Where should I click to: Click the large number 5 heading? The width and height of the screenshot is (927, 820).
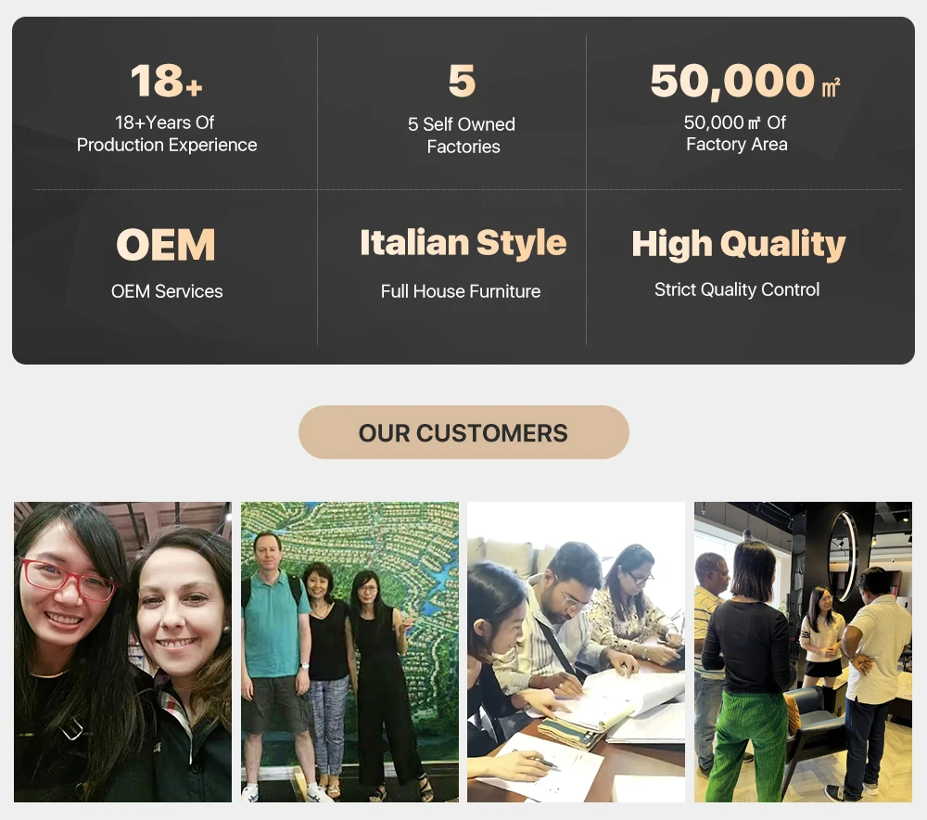(x=462, y=81)
